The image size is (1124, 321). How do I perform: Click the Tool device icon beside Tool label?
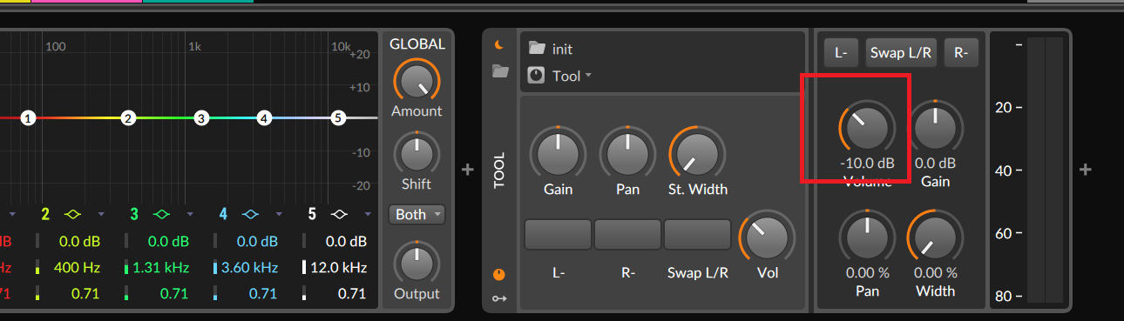click(537, 76)
